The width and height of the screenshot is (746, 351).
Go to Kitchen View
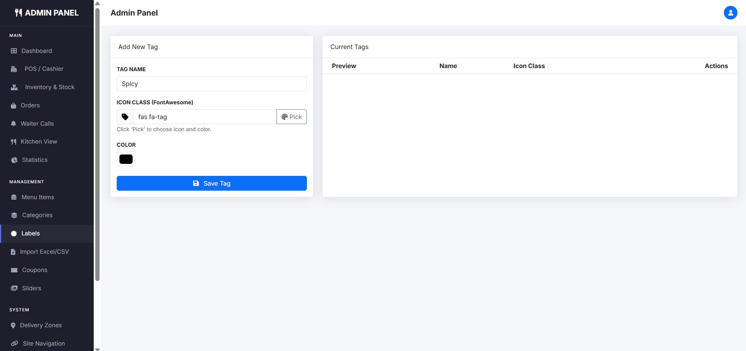click(39, 142)
